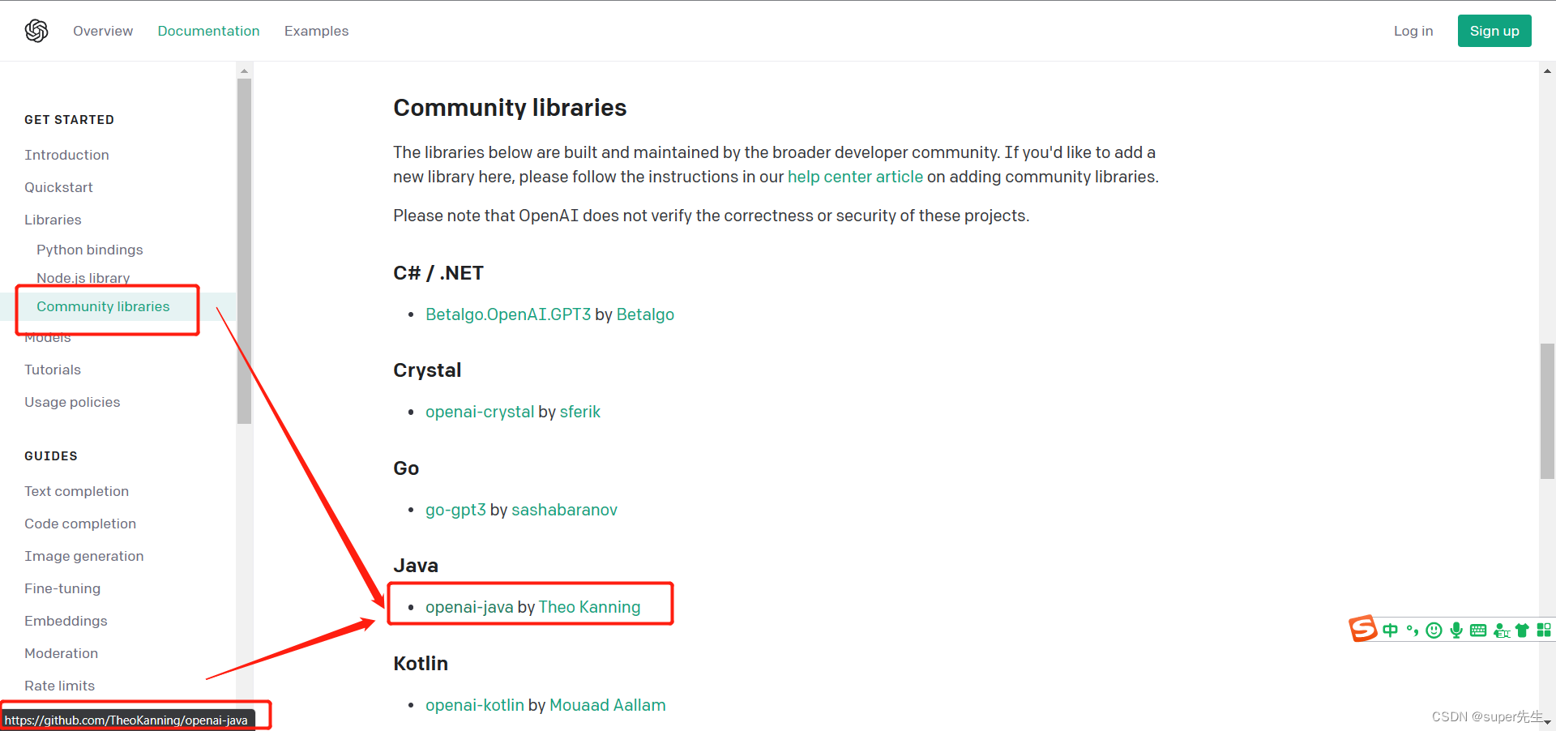
Task: Open Mouaad Aallam author link
Action: point(608,705)
